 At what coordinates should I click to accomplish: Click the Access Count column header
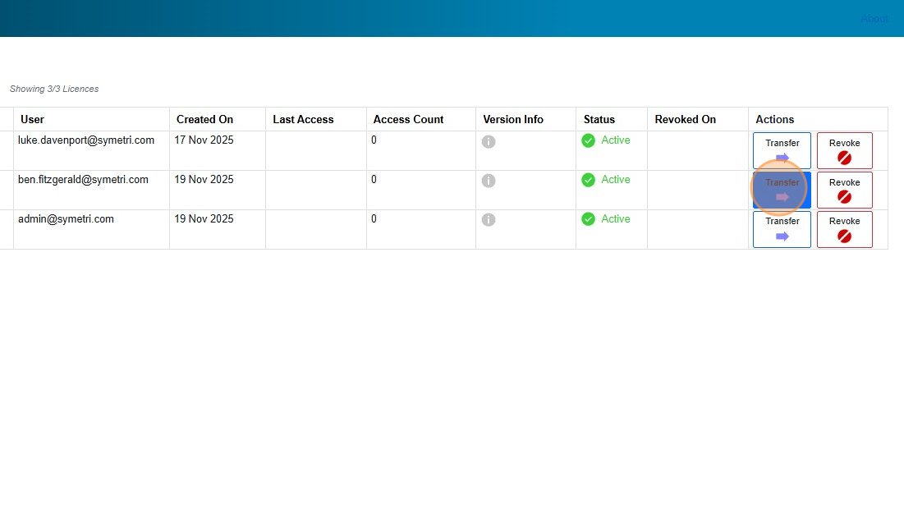(408, 119)
